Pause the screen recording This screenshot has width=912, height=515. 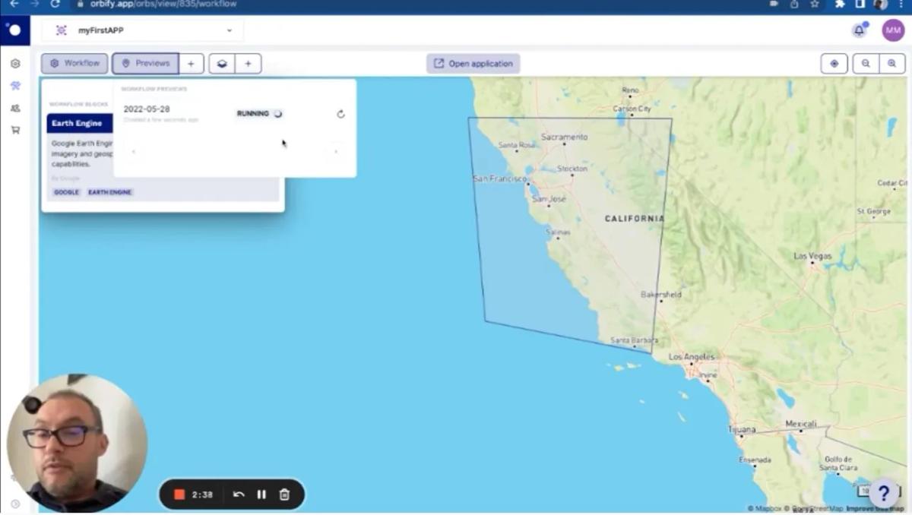coord(261,494)
